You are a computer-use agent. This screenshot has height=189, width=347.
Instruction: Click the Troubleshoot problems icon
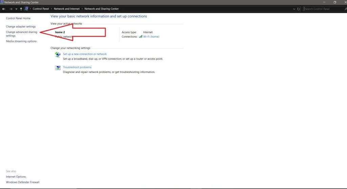coord(58,68)
